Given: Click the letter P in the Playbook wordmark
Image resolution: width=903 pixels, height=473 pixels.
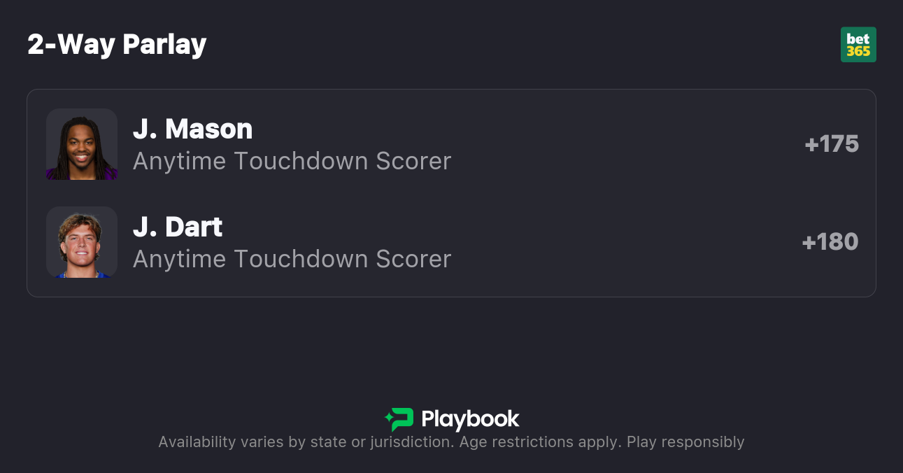Looking at the screenshot, I should point(429,419).
